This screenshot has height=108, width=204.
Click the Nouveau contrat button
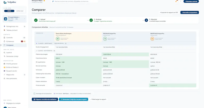191,1
